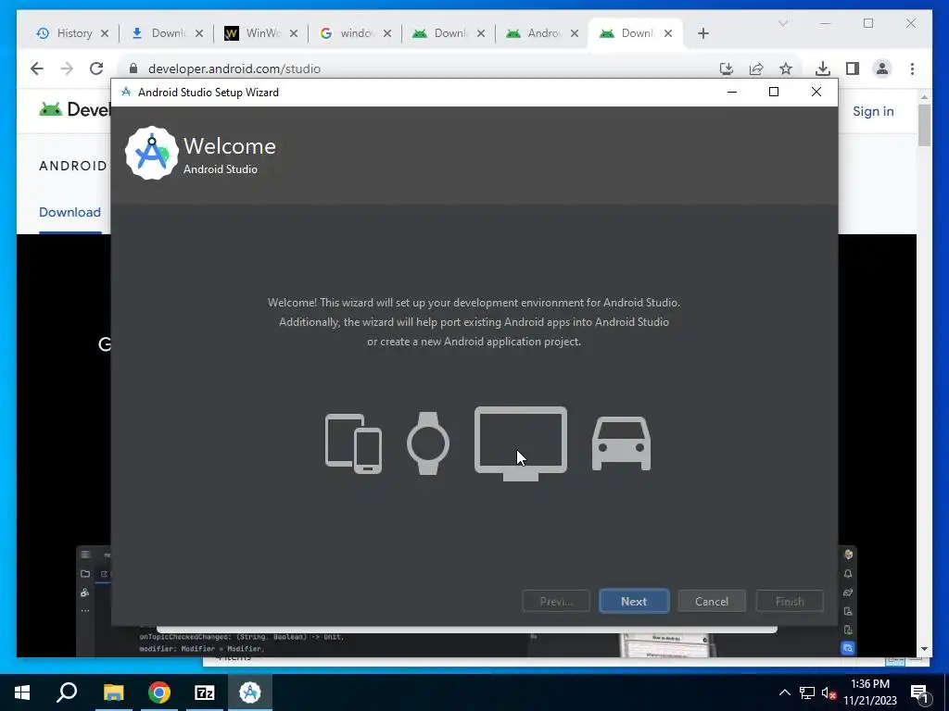This screenshot has height=711, width=949.
Task: Open the fifth Chrome tab, titled Downl…
Action: click(x=442, y=33)
